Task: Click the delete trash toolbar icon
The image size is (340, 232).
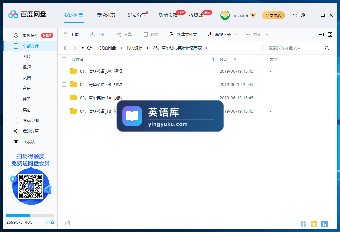Action: pos(146,34)
